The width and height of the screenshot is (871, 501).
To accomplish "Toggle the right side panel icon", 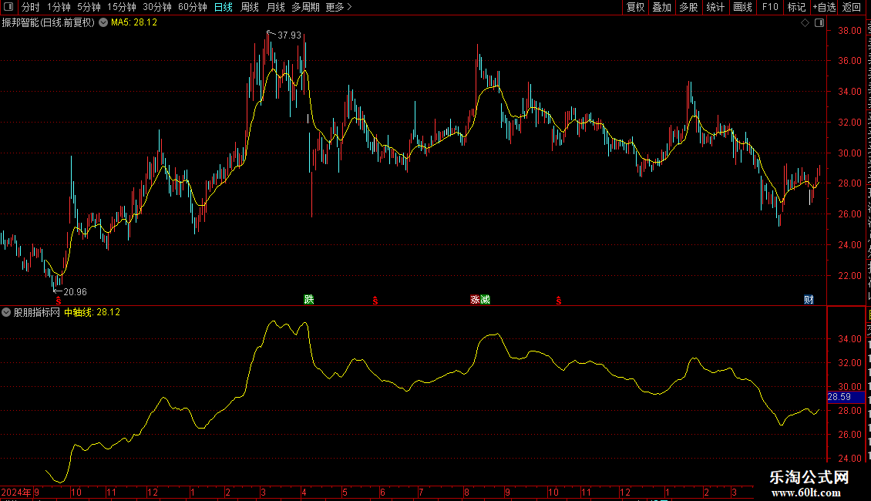I will [819, 23].
